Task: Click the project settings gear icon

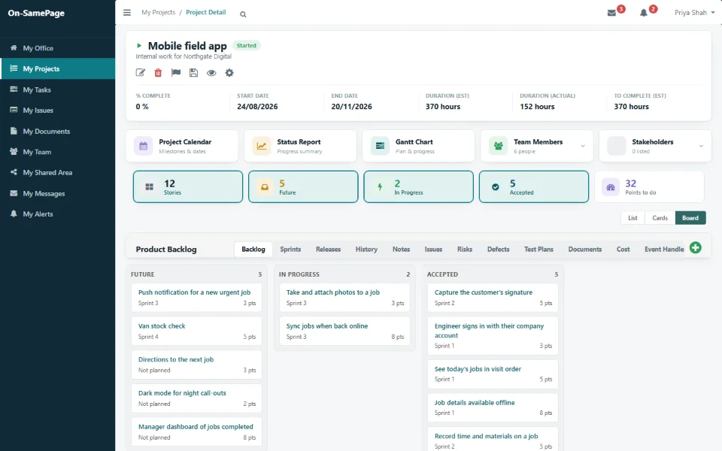Action: pos(229,73)
